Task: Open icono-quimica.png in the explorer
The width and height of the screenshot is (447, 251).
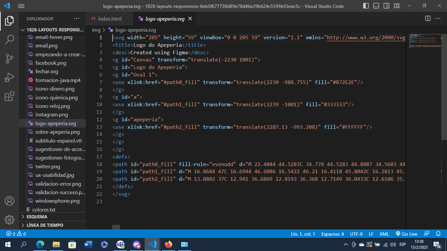Action: coord(56,97)
